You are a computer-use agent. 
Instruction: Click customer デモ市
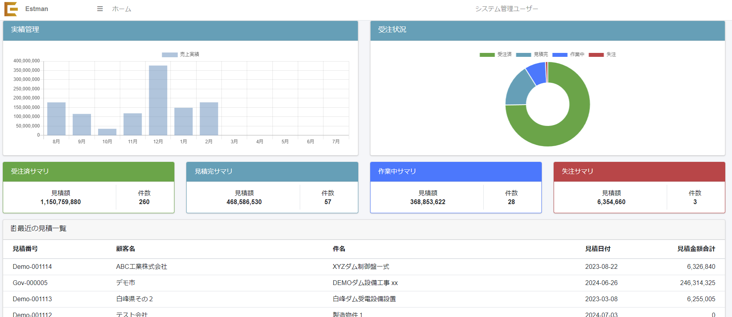126,283
